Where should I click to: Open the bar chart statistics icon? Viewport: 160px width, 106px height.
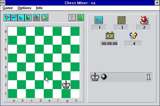coord(21,18)
